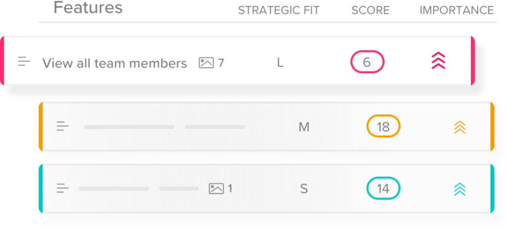Click the orange importance chevrons icon

coord(460,127)
